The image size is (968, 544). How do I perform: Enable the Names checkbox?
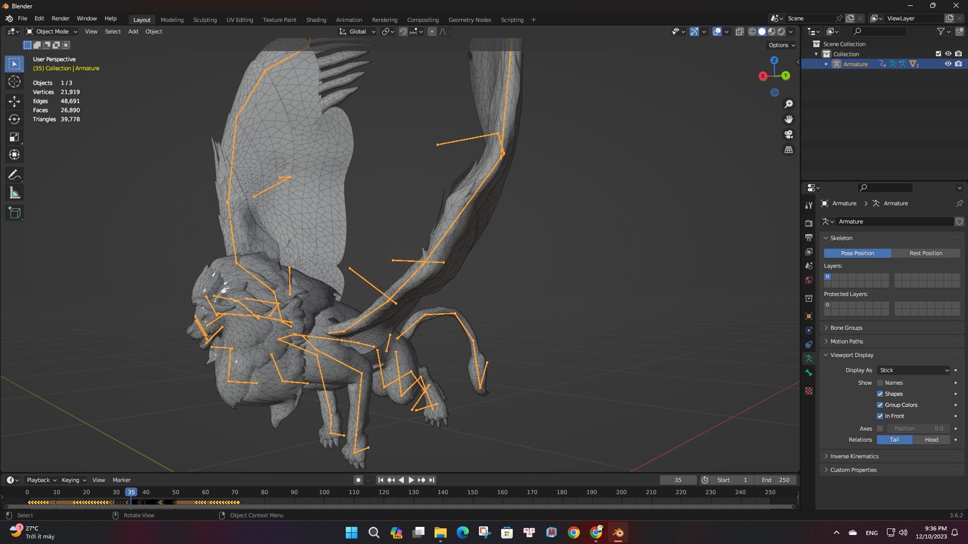(x=880, y=383)
